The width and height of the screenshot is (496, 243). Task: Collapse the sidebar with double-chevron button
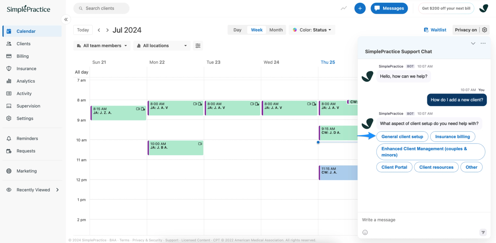tap(66, 19)
